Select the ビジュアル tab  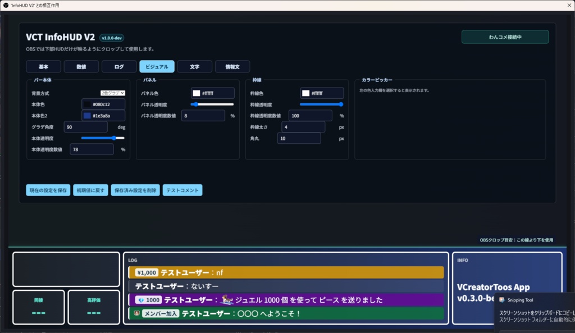pos(157,67)
